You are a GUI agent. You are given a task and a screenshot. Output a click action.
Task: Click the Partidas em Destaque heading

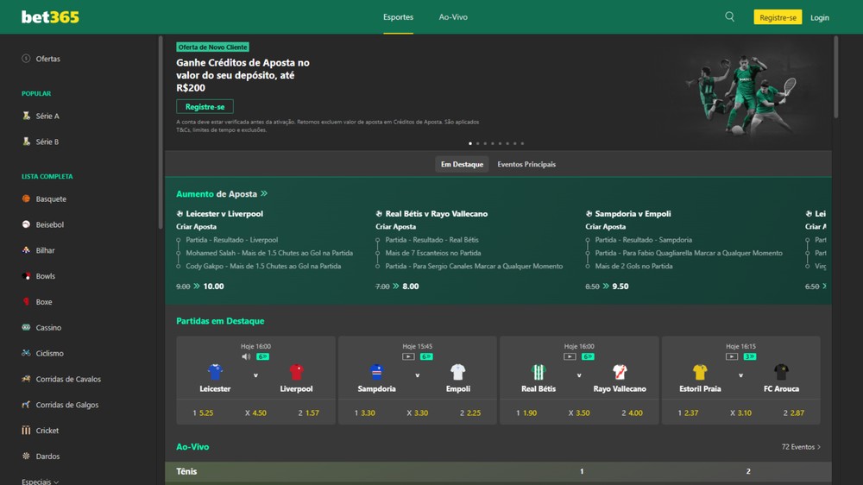[x=220, y=320]
